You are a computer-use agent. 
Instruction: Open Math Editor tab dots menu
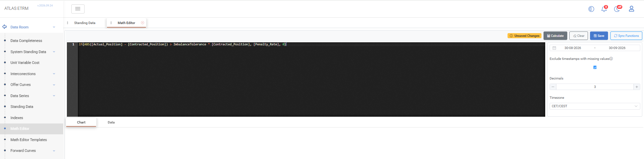pos(111,23)
